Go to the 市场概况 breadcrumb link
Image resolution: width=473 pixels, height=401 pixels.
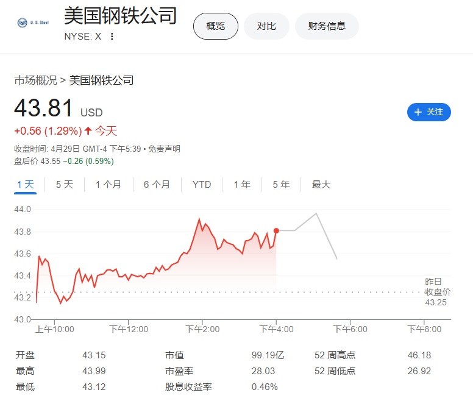pos(35,80)
